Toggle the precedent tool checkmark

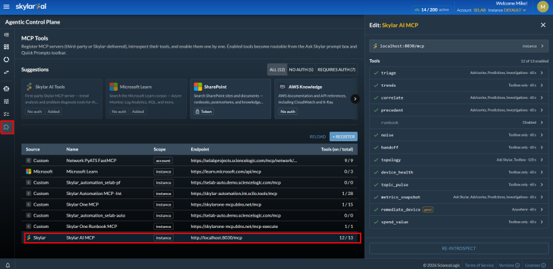tap(375, 110)
